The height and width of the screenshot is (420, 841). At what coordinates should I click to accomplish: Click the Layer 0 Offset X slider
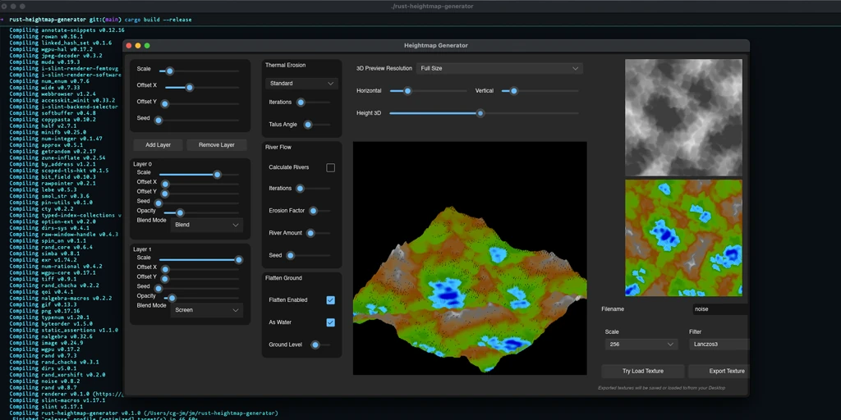point(200,184)
